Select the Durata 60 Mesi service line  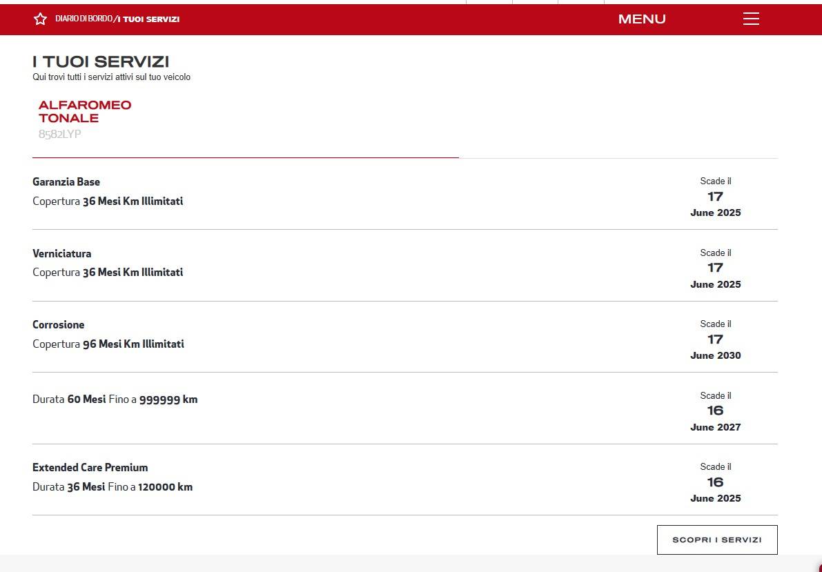click(x=115, y=400)
